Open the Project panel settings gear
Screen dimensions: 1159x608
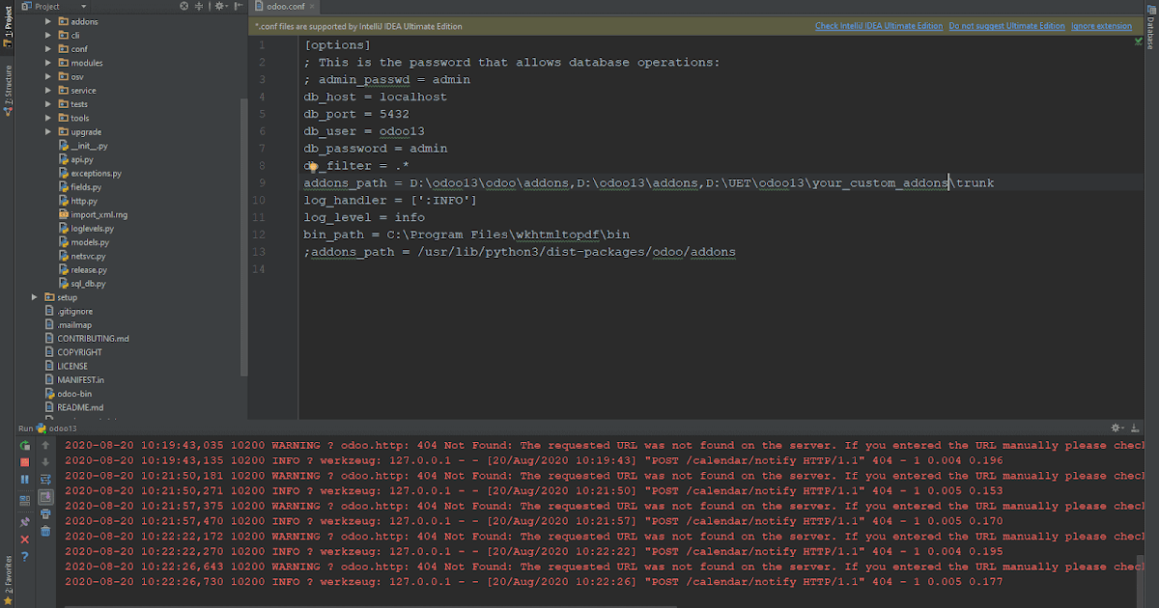(219, 6)
